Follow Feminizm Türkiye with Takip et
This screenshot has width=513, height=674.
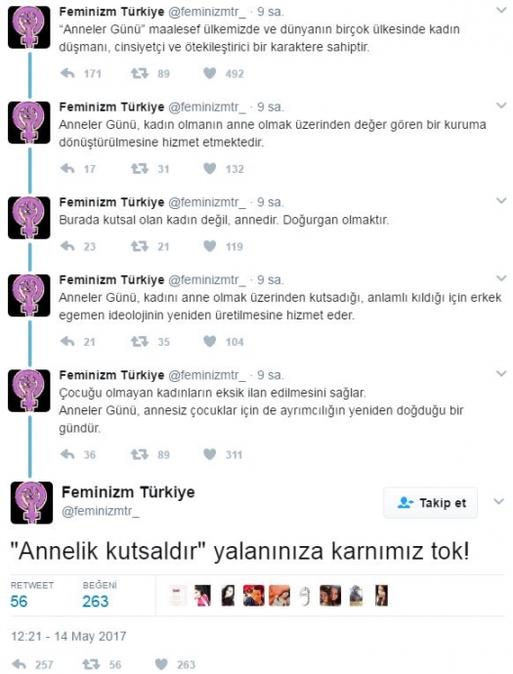[431, 502]
